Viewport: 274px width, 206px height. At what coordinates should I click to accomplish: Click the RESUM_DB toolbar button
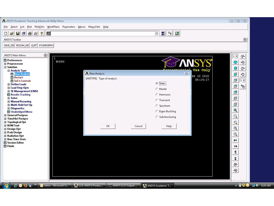22,45
